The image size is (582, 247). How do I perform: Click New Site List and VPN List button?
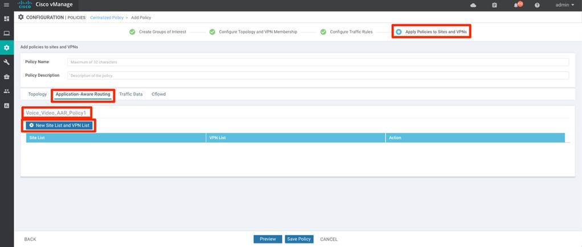(59, 125)
